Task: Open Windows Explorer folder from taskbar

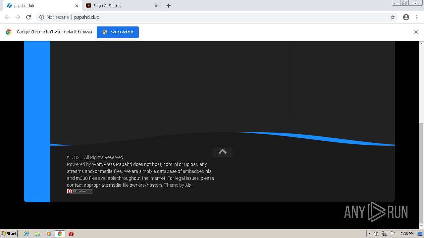Action: point(37,234)
